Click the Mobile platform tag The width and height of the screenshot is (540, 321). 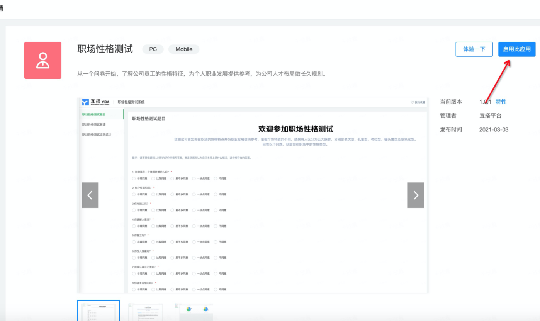[x=184, y=49]
